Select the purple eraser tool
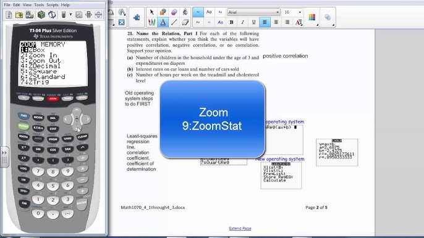The height and width of the screenshot is (238, 424). 174,12
